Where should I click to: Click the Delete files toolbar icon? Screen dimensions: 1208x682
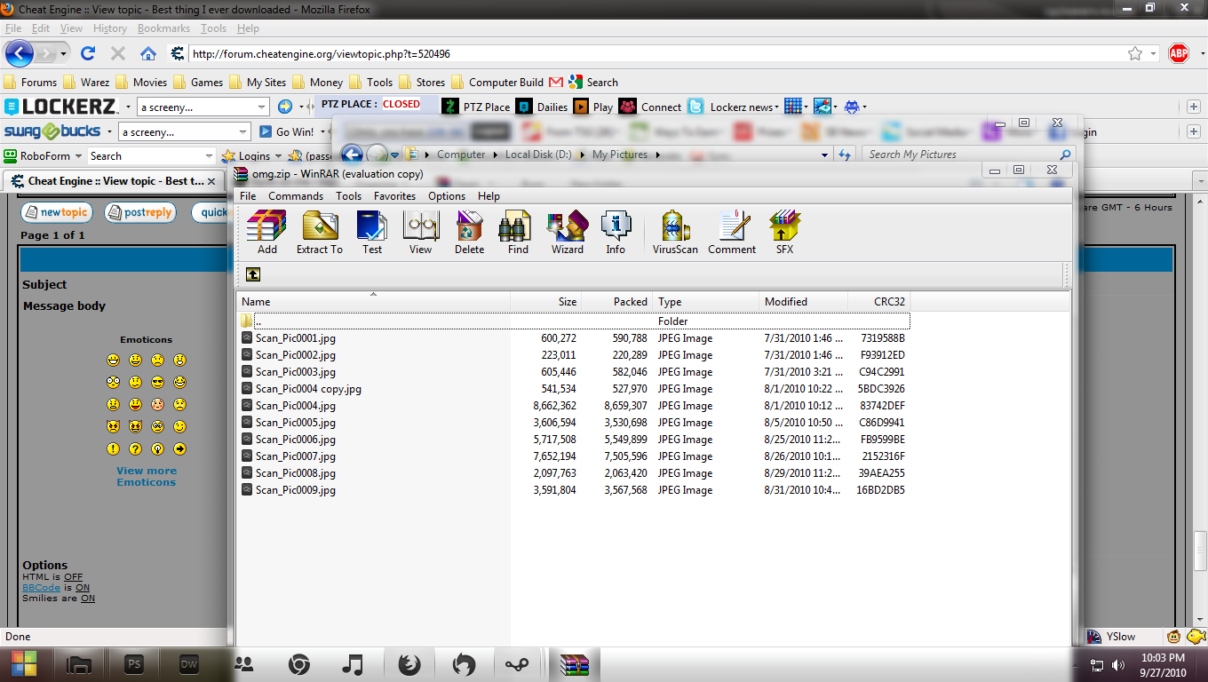point(469,233)
